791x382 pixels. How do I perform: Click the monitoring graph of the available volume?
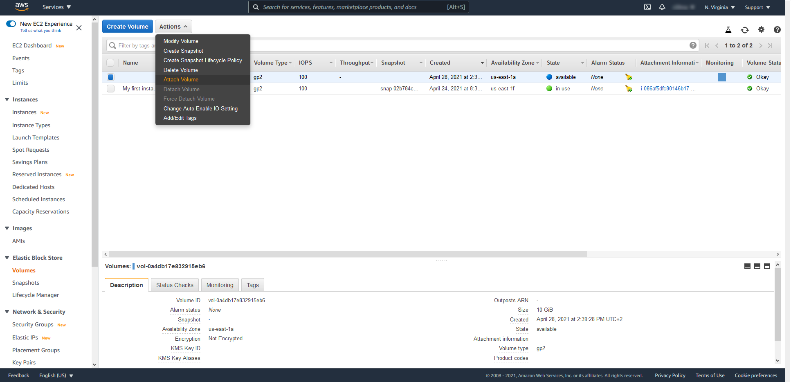point(722,77)
